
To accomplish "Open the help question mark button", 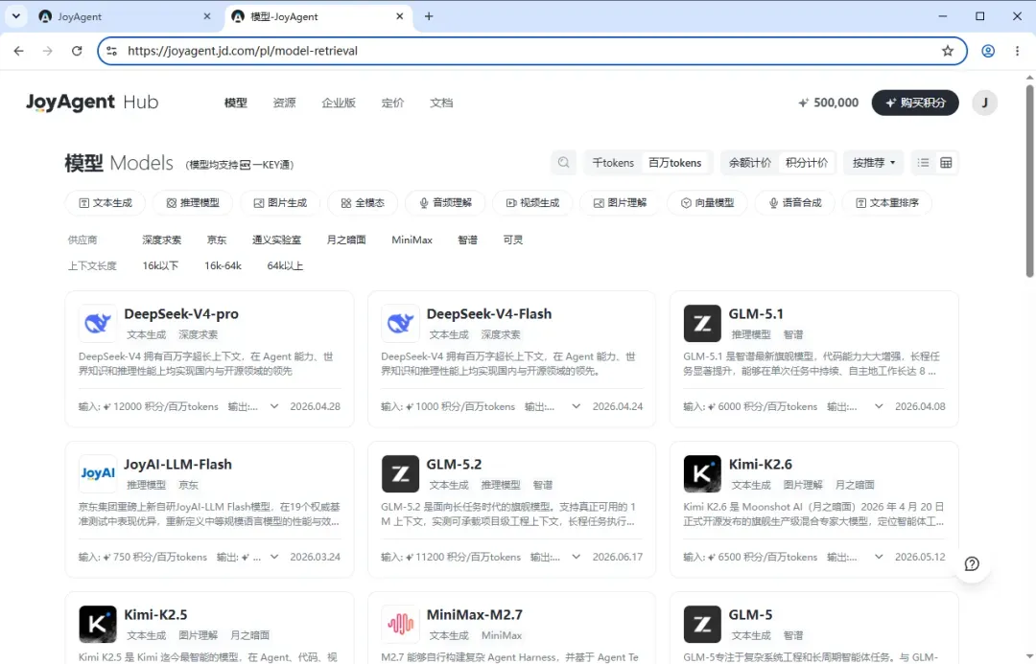I will point(971,563).
